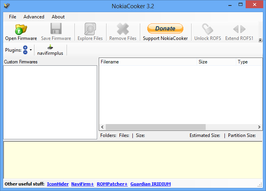Open the Plugins dropdown arrow
266x191 pixels.
pos(31,50)
